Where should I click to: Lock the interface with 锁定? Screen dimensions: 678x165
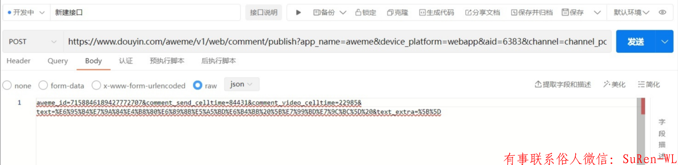[x=365, y=13]
